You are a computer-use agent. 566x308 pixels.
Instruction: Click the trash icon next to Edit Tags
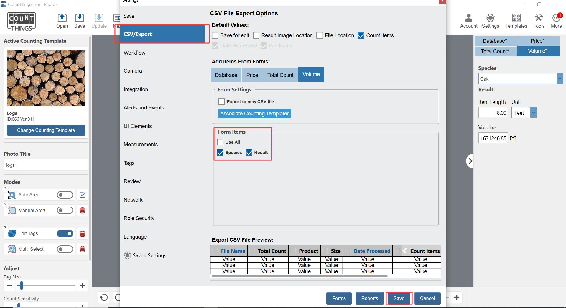click(83, 234)
